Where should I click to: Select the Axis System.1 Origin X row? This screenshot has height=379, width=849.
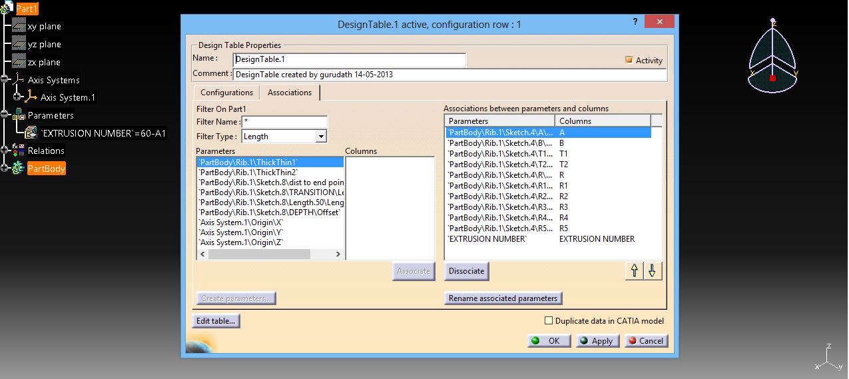coord(270,222)
